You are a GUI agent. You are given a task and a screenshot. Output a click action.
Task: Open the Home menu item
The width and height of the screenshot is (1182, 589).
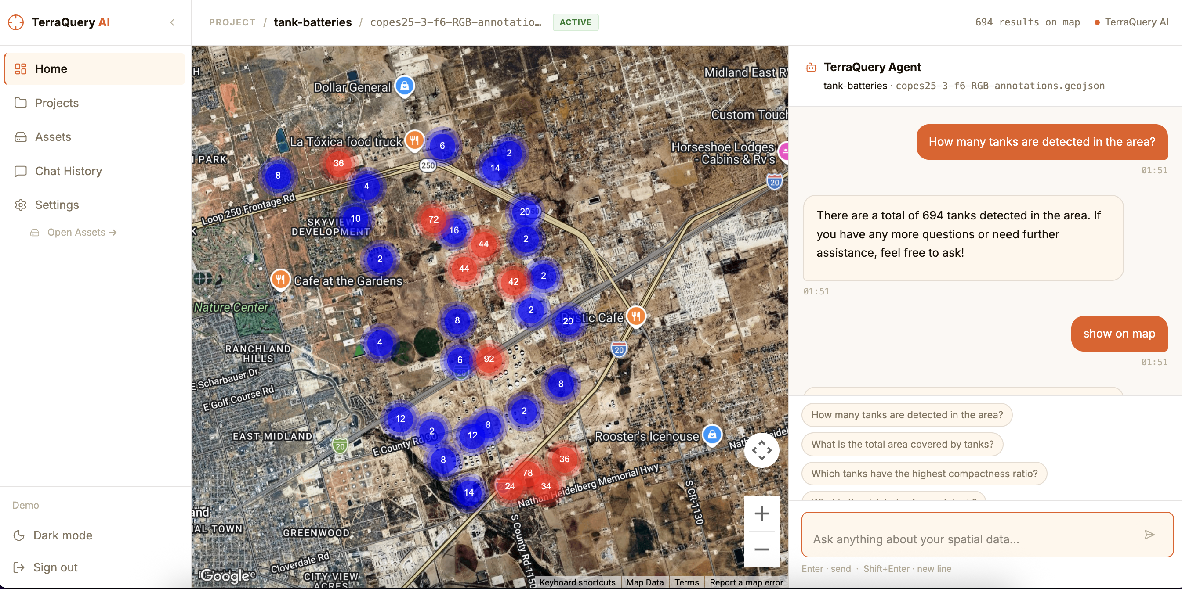click(x=95, y=69)
